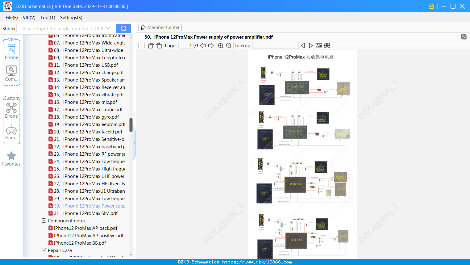Click the yellow toolbox icon in title bar
The image size is (470, 265).
(x=431, y=6)
